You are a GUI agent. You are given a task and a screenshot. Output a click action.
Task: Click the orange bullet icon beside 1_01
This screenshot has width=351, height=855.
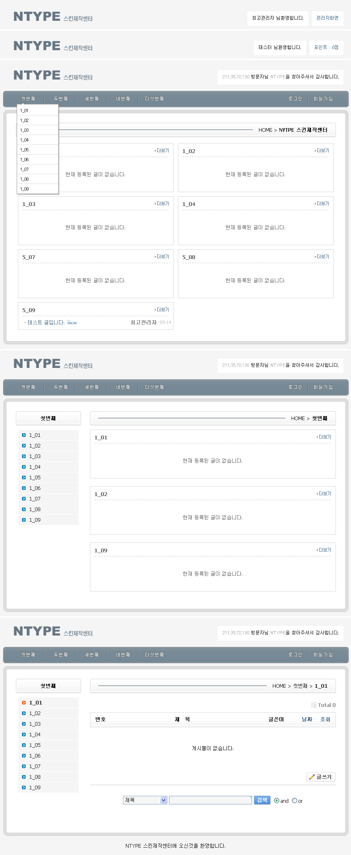click(x=24, y=702)
